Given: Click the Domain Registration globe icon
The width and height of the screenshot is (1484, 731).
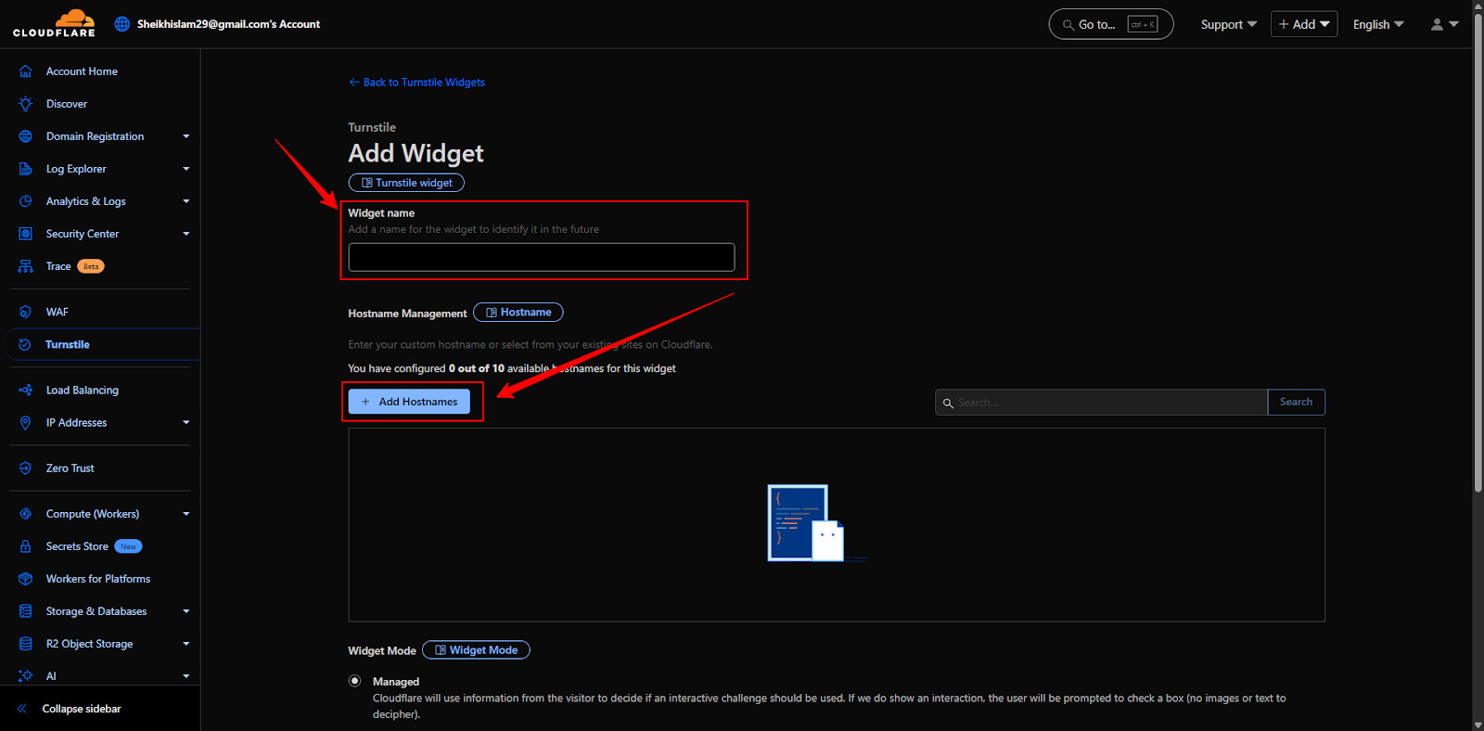Looking at the screenshot, I should coord(26,136).
